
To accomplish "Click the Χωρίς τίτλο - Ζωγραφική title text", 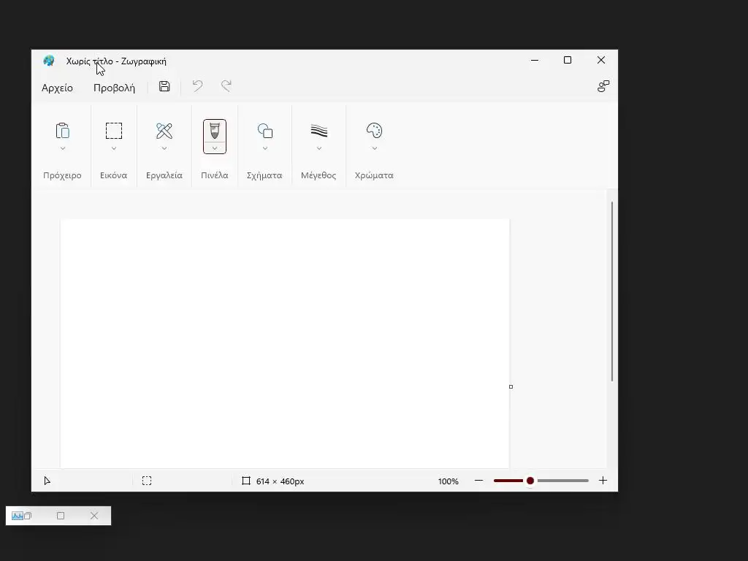I will coord(116,61).
